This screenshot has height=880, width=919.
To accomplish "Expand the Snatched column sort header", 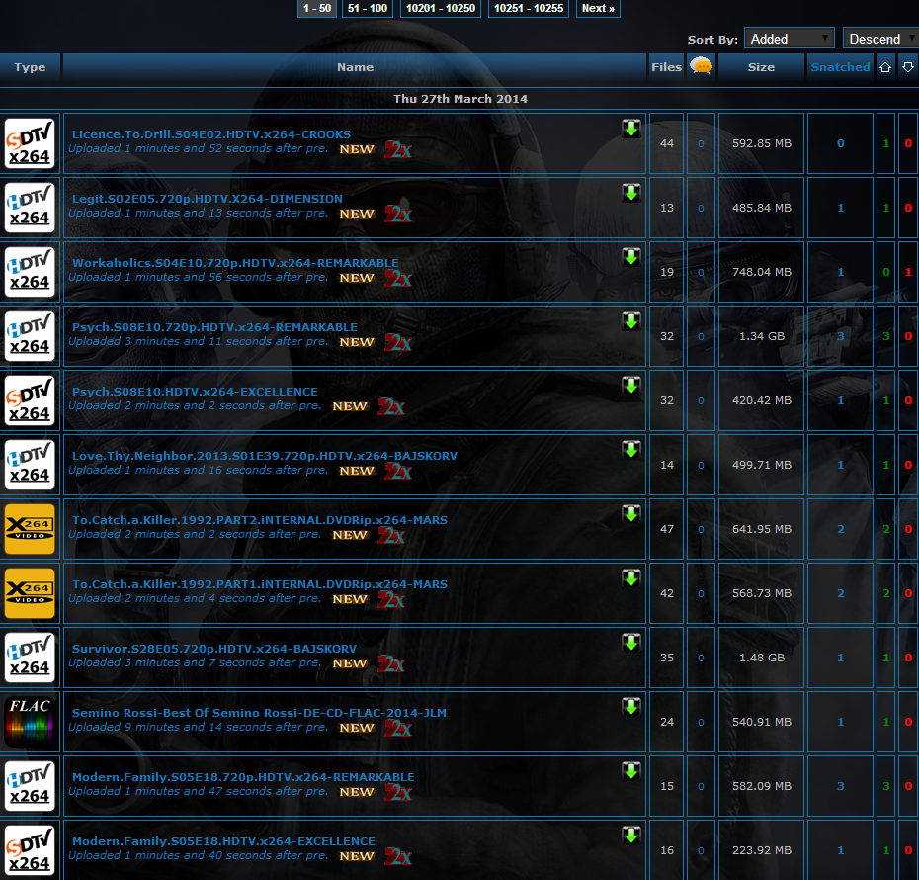I will pos(840,66).
